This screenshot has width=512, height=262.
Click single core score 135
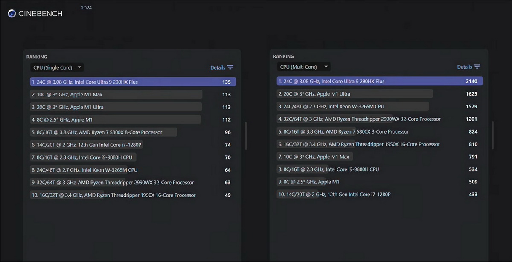click(x=227, y=82)
